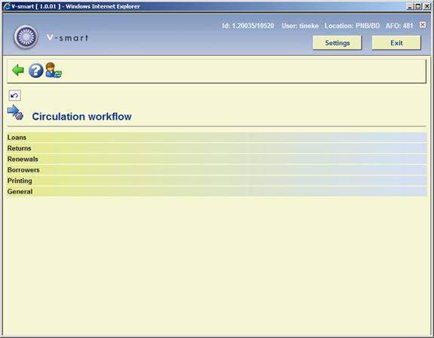
Task: Click the AFO: 481 label
Action: tap(399, 26)
